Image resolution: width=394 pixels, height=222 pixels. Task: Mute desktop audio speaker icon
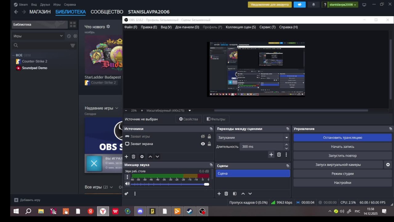coord(127,184)
